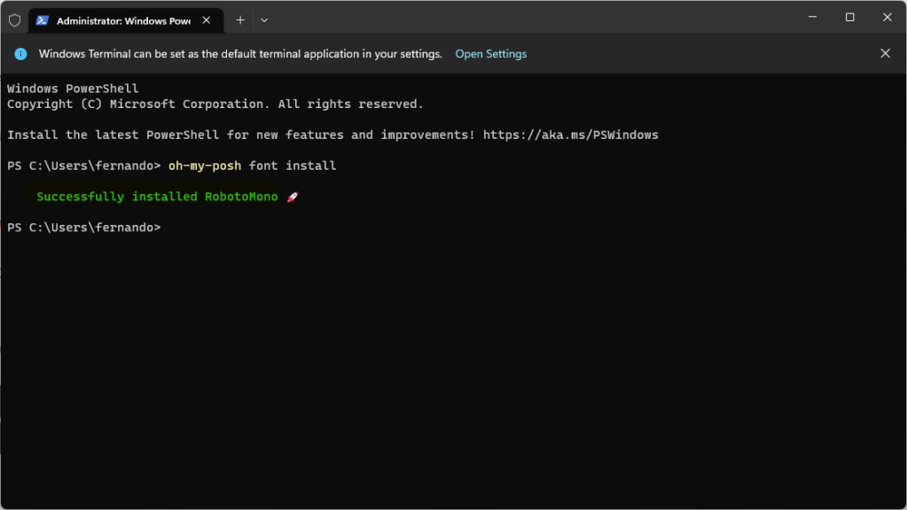Close the Administrator: Windows PowerShell tab
Viewport: 907px width, 510px height.
[x=206, y=20]
